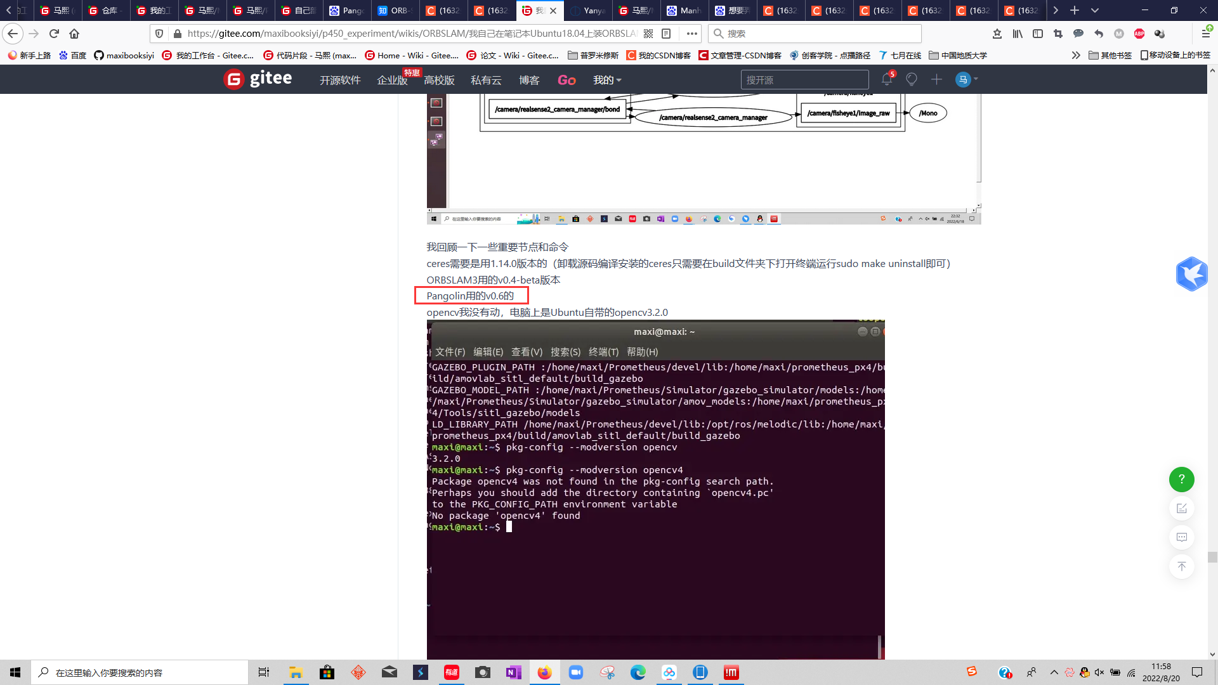Open the 开源软件 navigation item
1218x685 pixels.
[340, 80]
